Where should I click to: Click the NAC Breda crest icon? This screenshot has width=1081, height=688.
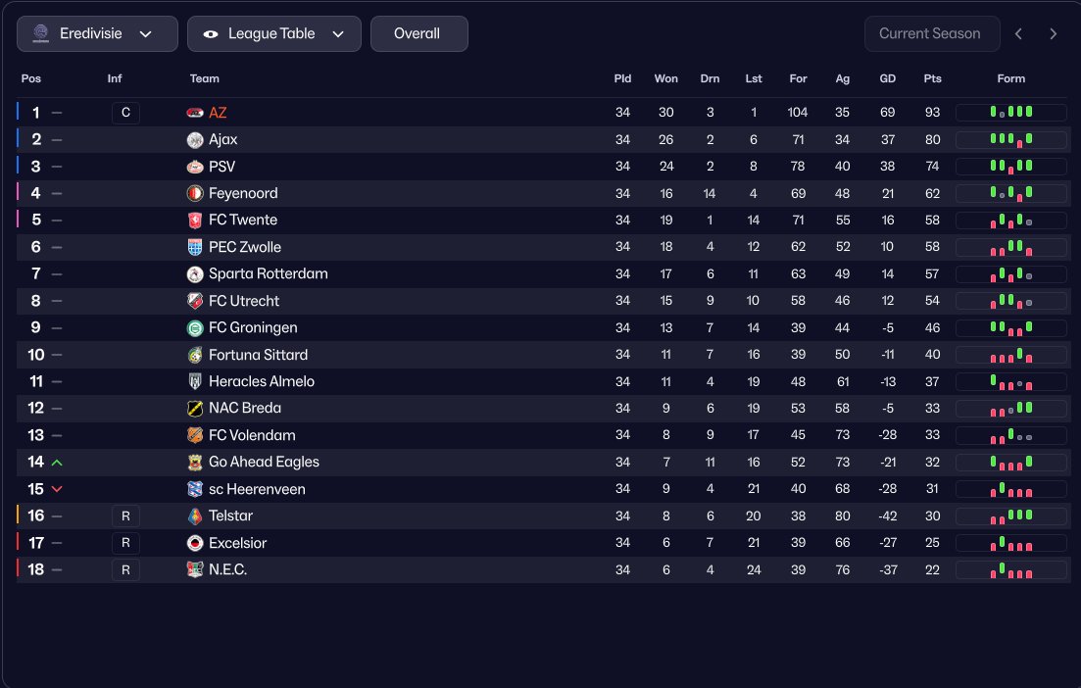(195, 408)
